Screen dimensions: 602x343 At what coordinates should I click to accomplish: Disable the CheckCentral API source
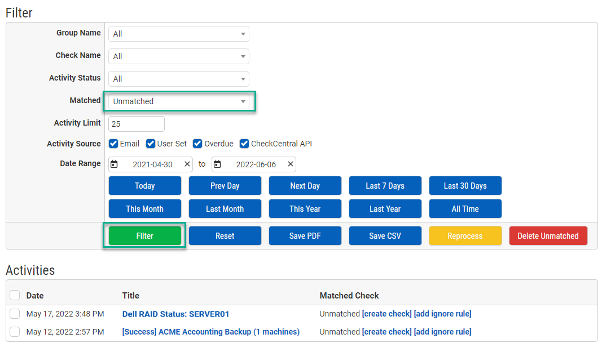(x=244, y=144)
